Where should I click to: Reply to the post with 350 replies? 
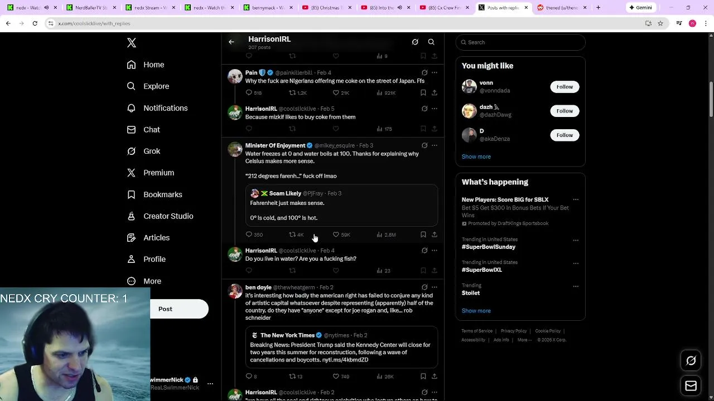click(x=254, y=235)
